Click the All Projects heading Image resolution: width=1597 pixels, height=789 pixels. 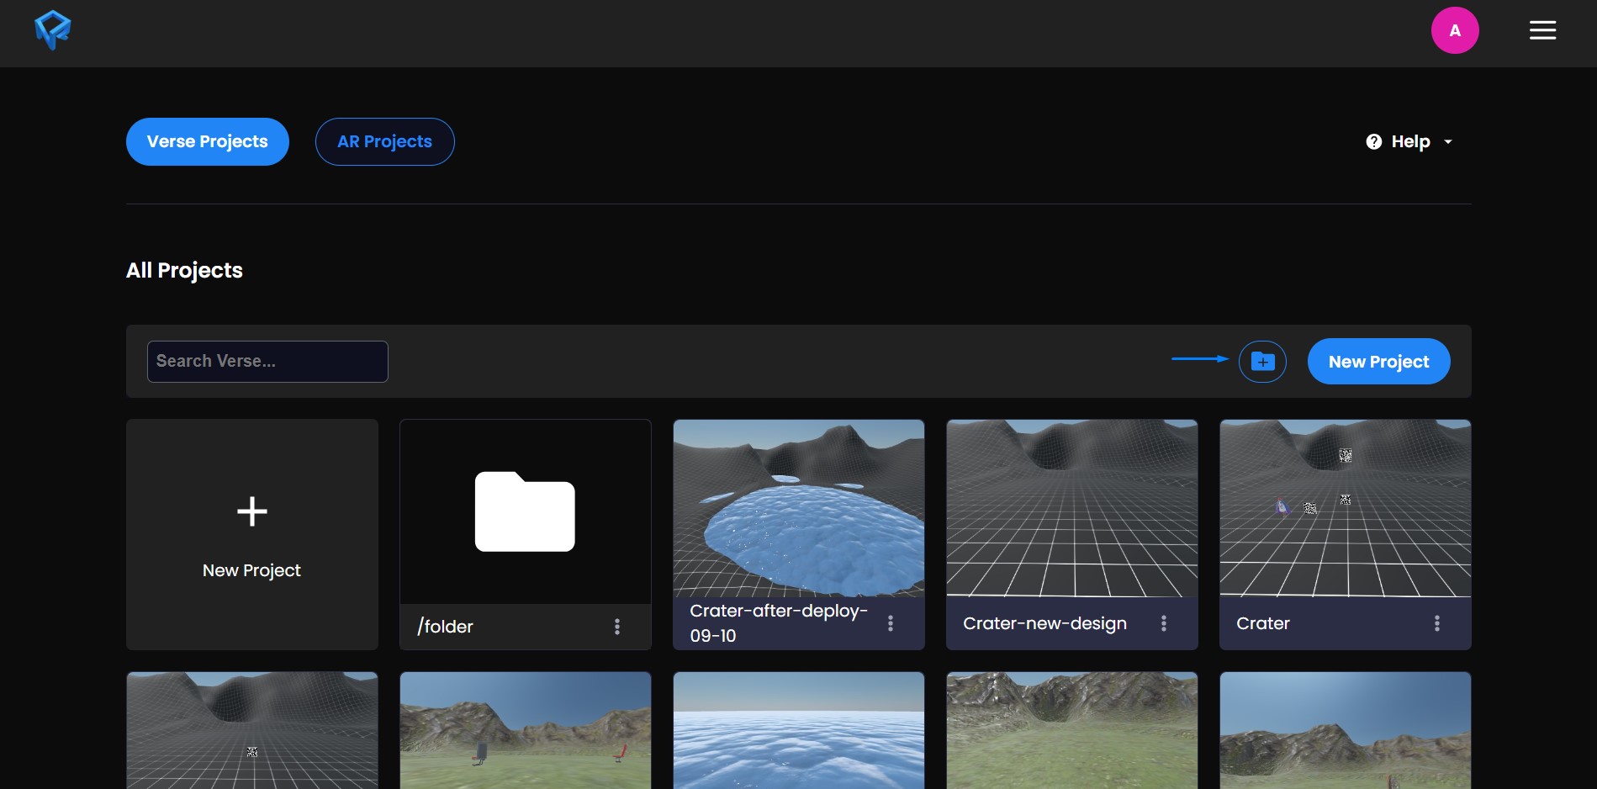[184, 270]
